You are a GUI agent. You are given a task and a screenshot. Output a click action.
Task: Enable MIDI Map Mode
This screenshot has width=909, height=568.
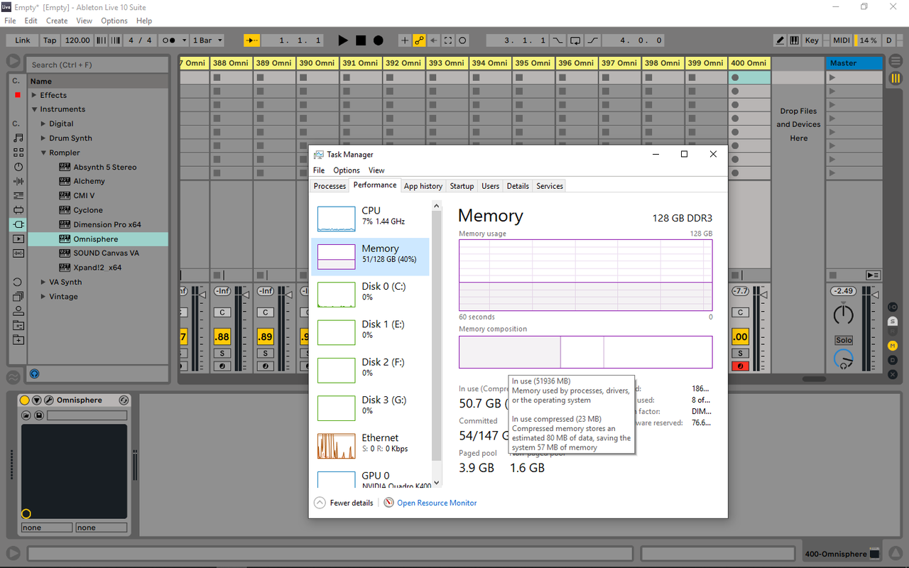tap(841, 40)
